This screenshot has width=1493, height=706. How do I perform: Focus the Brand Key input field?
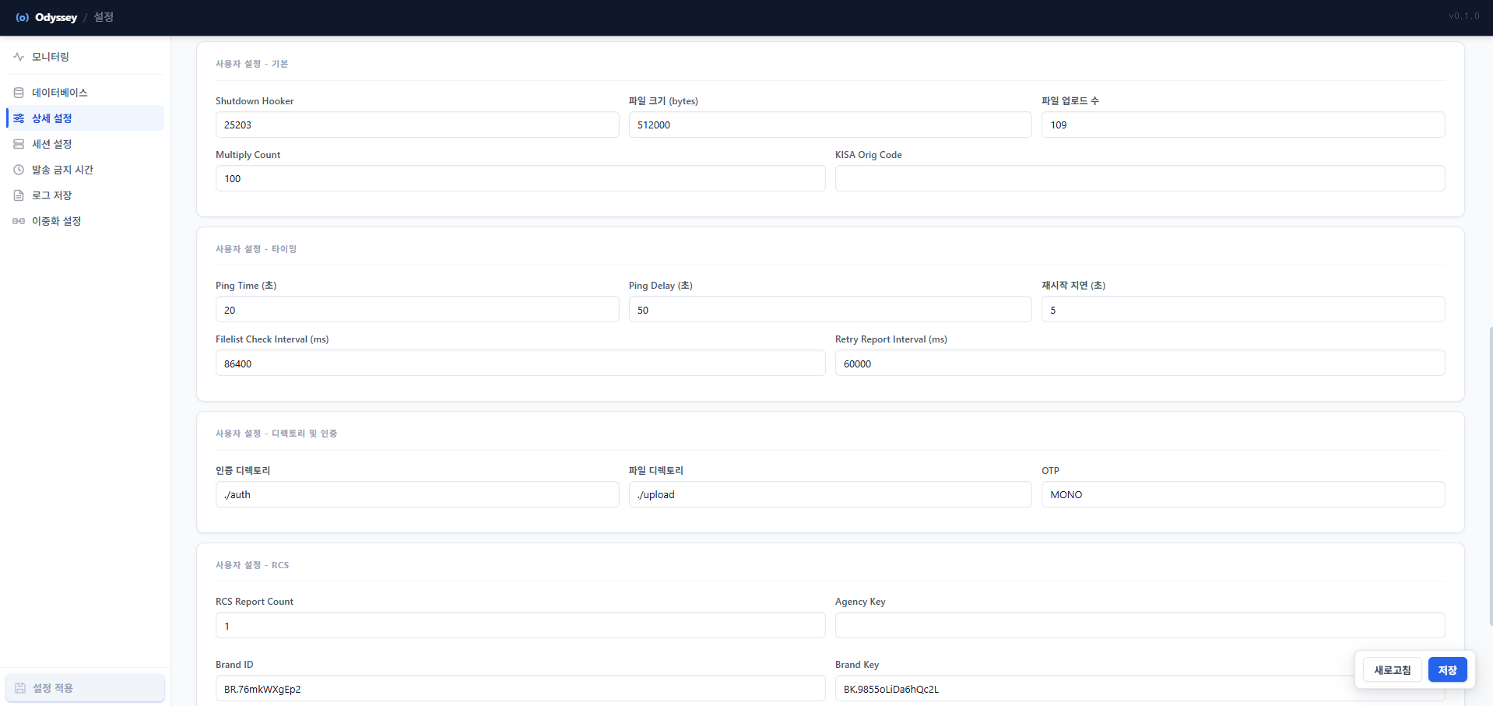point(1140,689)
